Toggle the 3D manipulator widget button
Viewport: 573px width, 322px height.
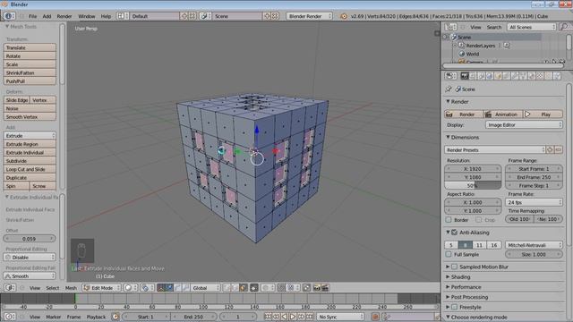pyautogui.click(x=161, y=288)
